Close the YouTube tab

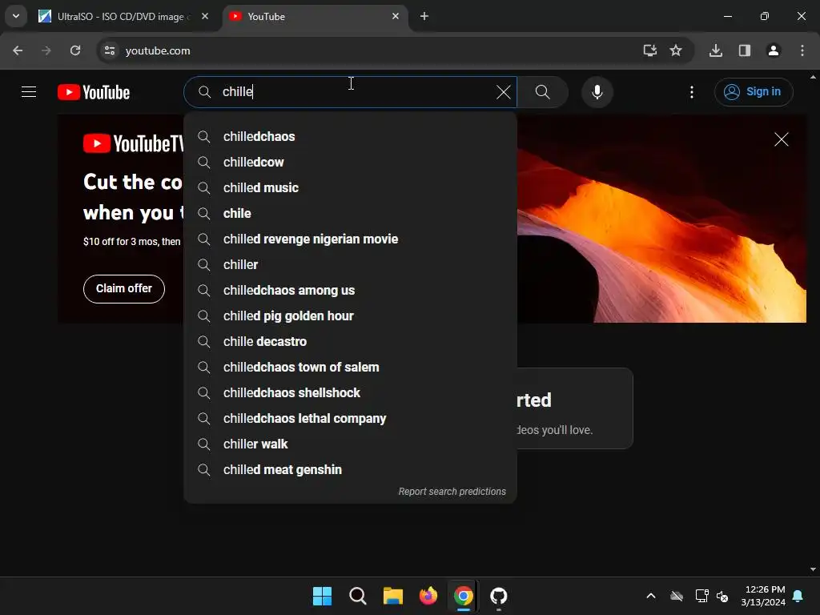click(396, 16)
